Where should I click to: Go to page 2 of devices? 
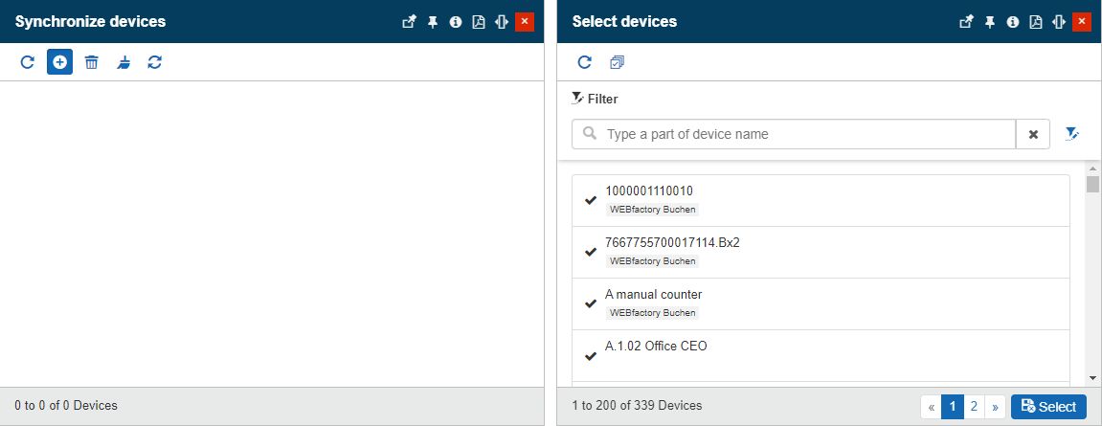pos(974,407)
